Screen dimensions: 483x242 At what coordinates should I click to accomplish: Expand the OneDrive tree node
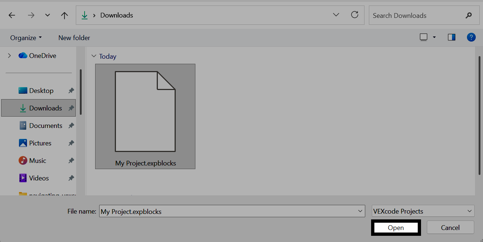click(9, 56)
